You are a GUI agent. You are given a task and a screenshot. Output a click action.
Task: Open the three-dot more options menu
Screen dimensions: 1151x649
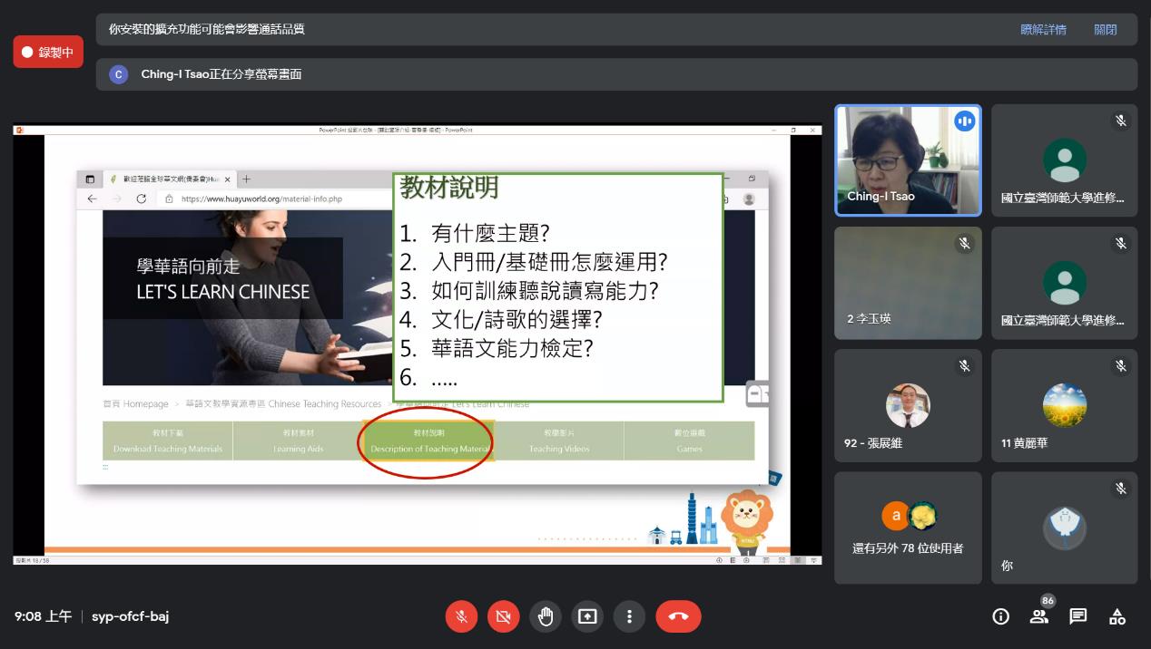pos(630,616)
